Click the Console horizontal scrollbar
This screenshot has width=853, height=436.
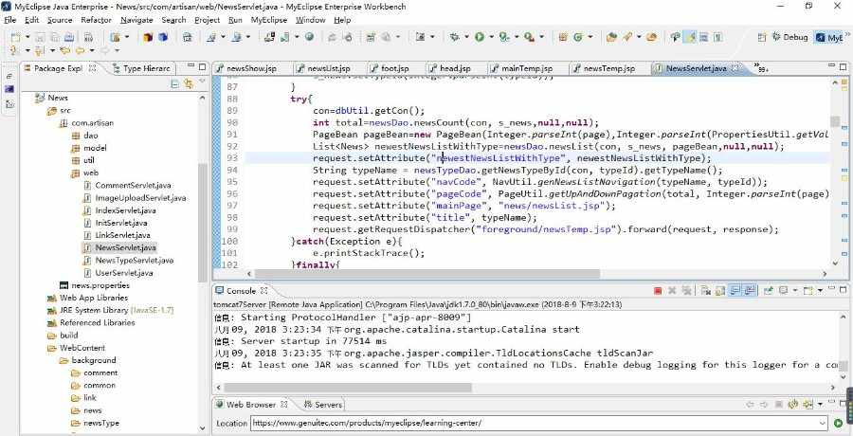(348, 387)
